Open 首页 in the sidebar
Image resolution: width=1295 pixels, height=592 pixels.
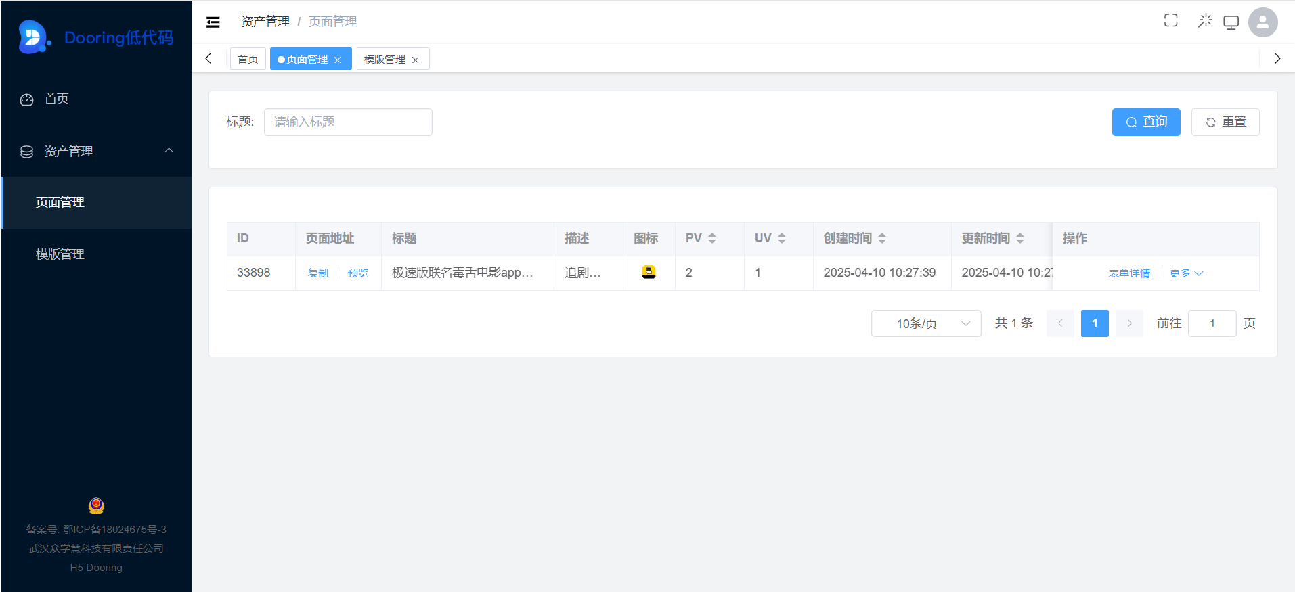(96, 99)
